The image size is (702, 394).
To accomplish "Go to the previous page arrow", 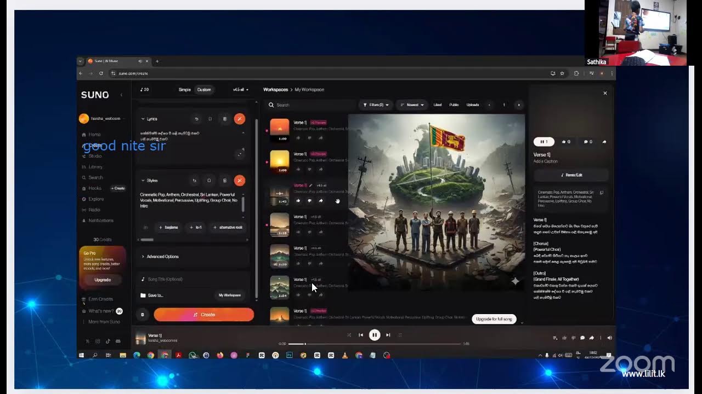I will click(x=489, y=105).
